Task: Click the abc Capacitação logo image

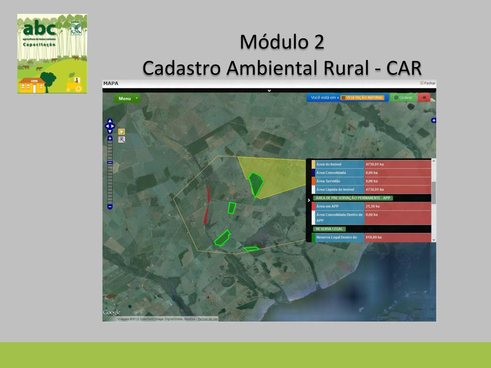Action: click(x=52, y=54)
